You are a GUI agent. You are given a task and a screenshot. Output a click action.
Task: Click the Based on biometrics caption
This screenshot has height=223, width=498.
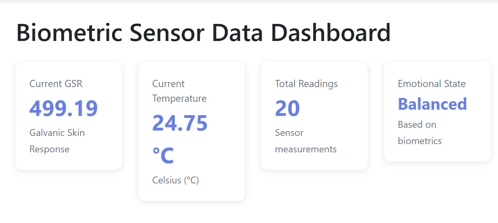[420, 133]
